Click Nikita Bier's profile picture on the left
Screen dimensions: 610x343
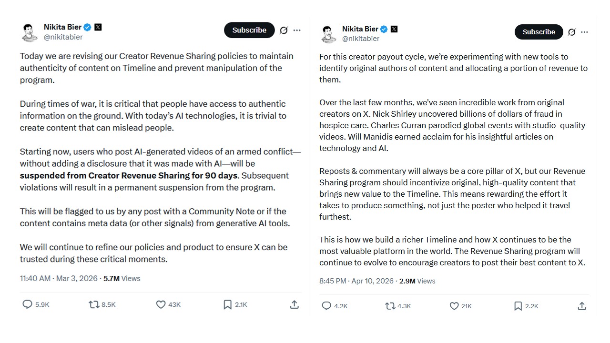point(28,32)
